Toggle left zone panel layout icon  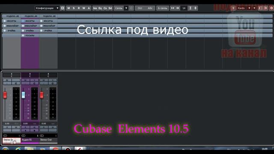(x=260, y=8)
